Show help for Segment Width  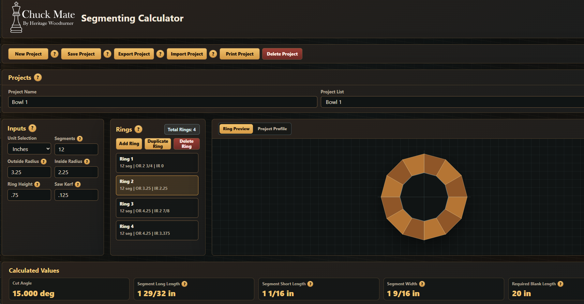[x=422, y=284]
